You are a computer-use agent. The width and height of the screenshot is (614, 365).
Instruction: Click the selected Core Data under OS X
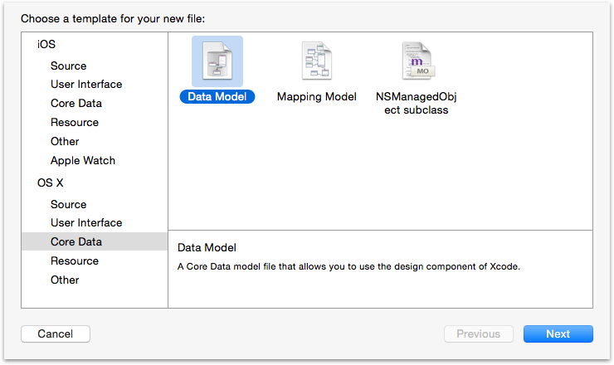(x=76, y=242)
